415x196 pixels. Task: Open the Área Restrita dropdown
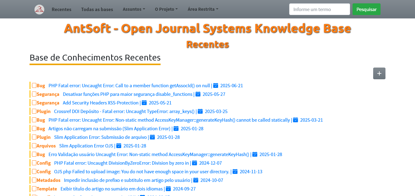203,9
